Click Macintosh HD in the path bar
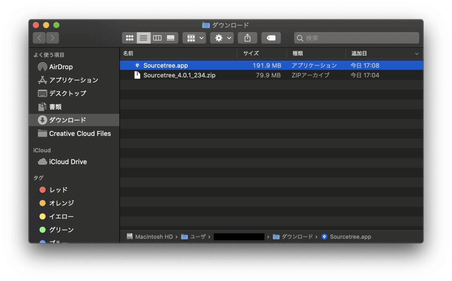This screenshot has height=281, width=452. [x=150, y=237]
